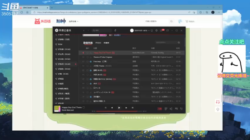Like the Free loop song
The height and width of the screenshot is (140, 250).
pyautogui.click(x=87, y=62)
